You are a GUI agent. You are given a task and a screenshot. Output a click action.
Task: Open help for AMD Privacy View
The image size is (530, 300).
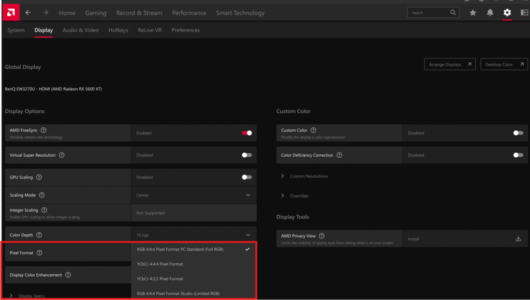point(321,236)
